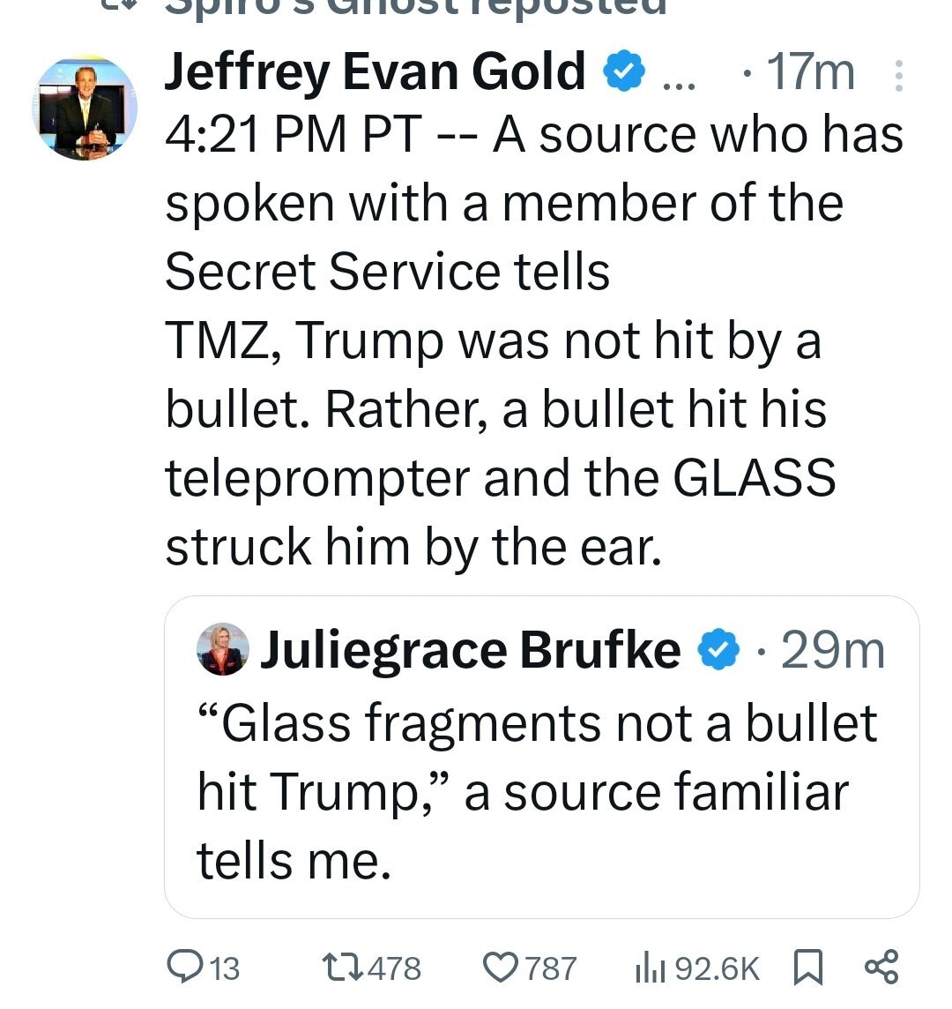Open the share post icon
The width and height of the screenshot is (952, 1009).
click(881, 967)
